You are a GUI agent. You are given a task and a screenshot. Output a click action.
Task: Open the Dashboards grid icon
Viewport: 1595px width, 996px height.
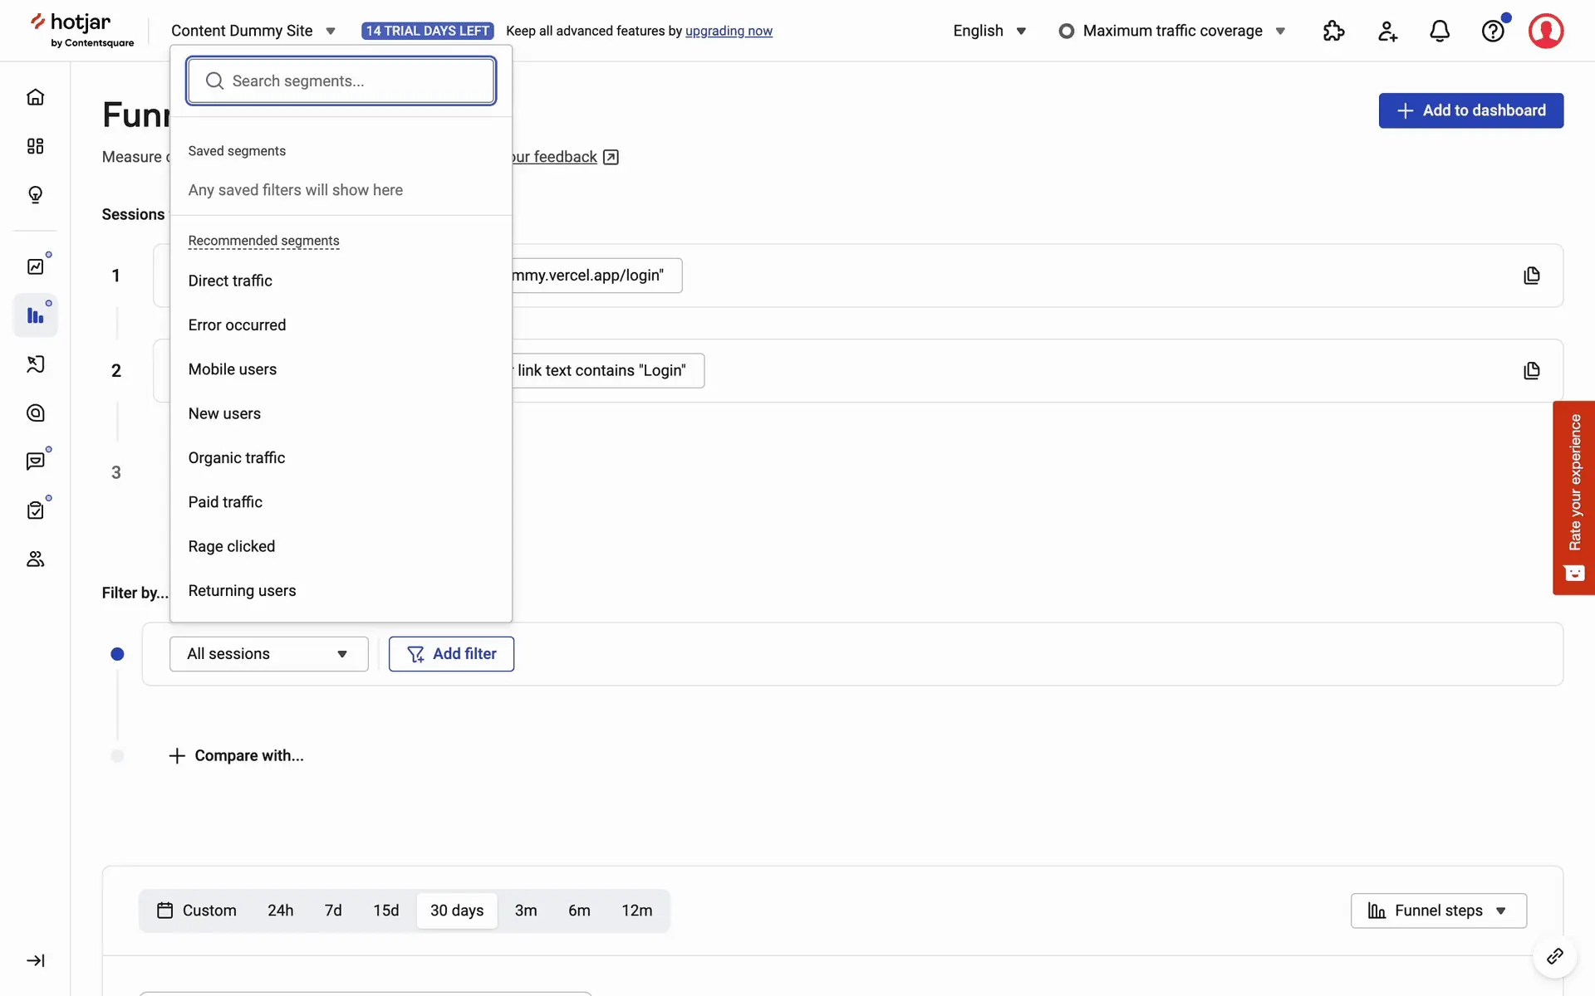coord(35,146)
